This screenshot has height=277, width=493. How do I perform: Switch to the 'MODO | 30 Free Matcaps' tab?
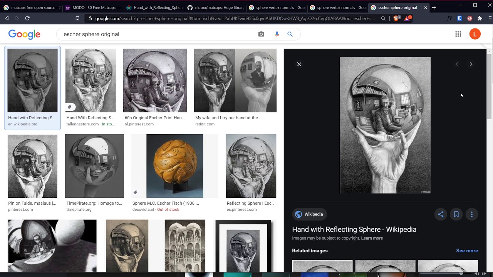[x=93, y=8]
